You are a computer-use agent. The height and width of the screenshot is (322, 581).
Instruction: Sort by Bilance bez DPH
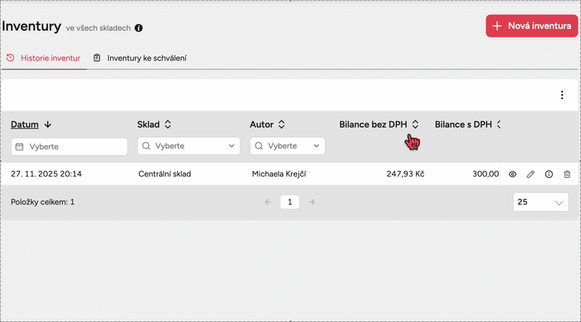(x=415, y=124)
